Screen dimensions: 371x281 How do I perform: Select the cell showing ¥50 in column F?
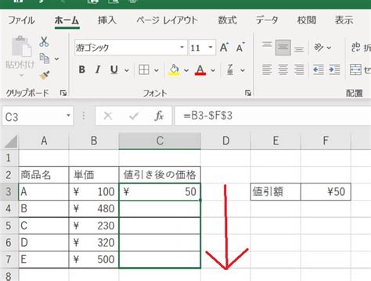click(326, 192)
